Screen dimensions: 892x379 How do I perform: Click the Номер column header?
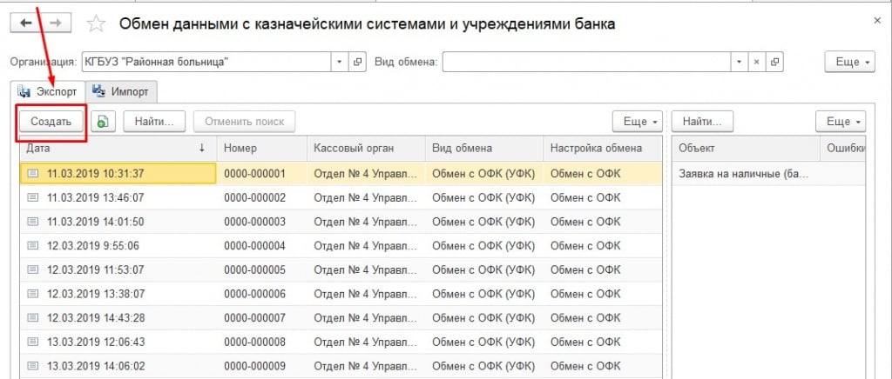[x=261, y=148]
